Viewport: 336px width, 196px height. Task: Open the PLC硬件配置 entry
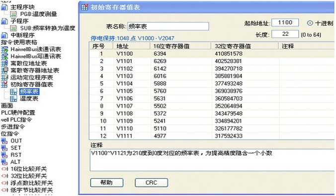click(18, 113)
